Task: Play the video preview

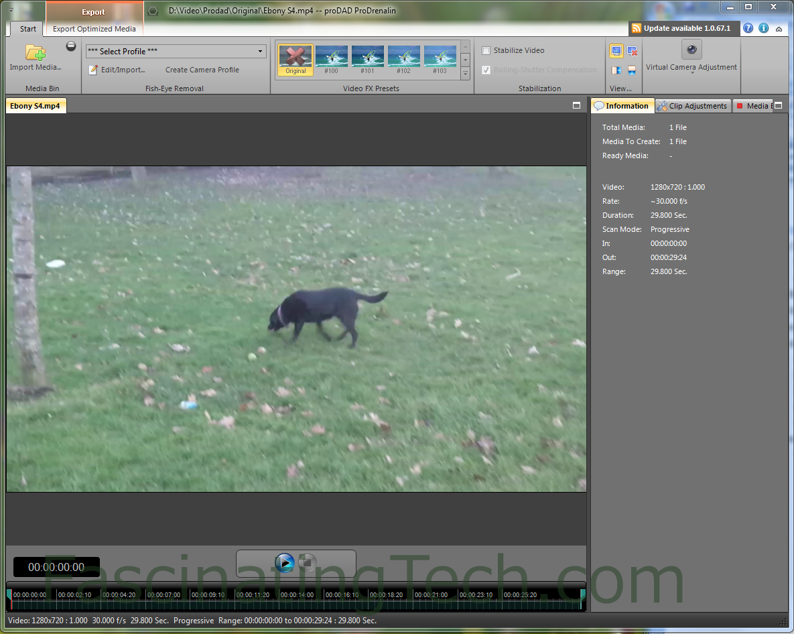Action: point(285,562)
